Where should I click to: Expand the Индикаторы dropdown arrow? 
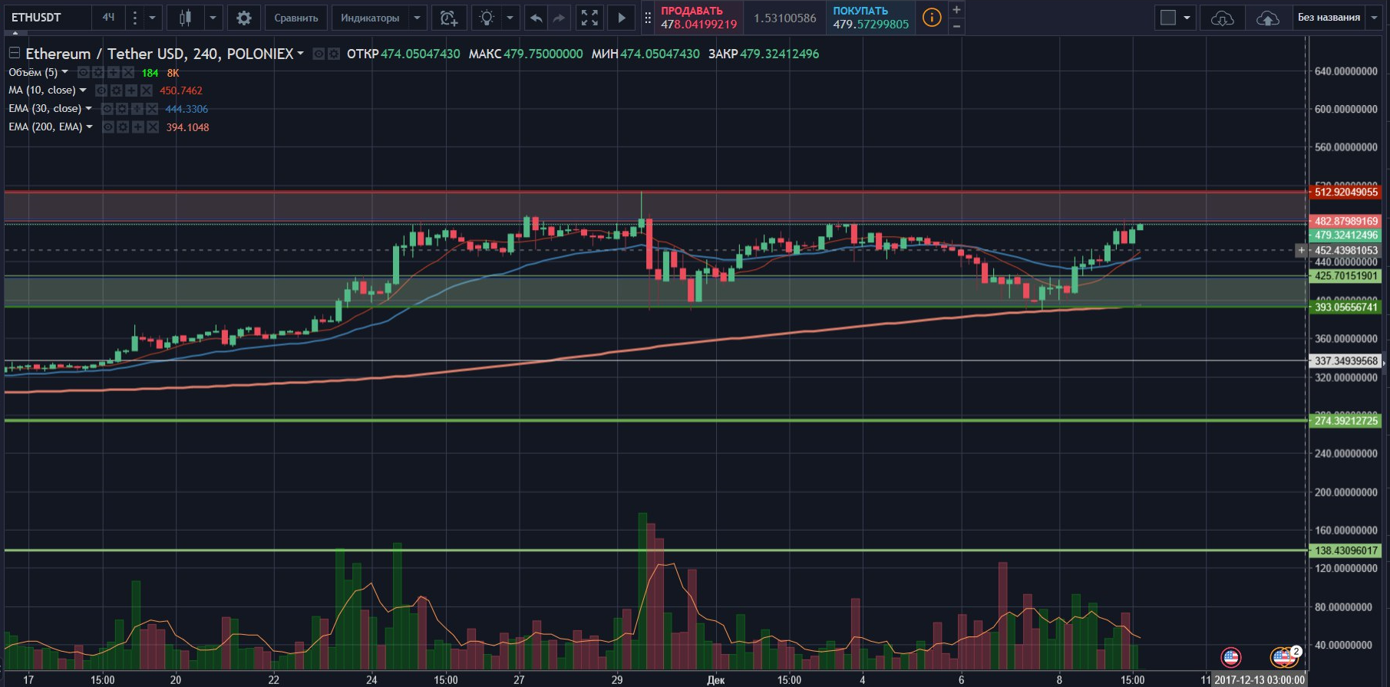click(x=417, y=18)
